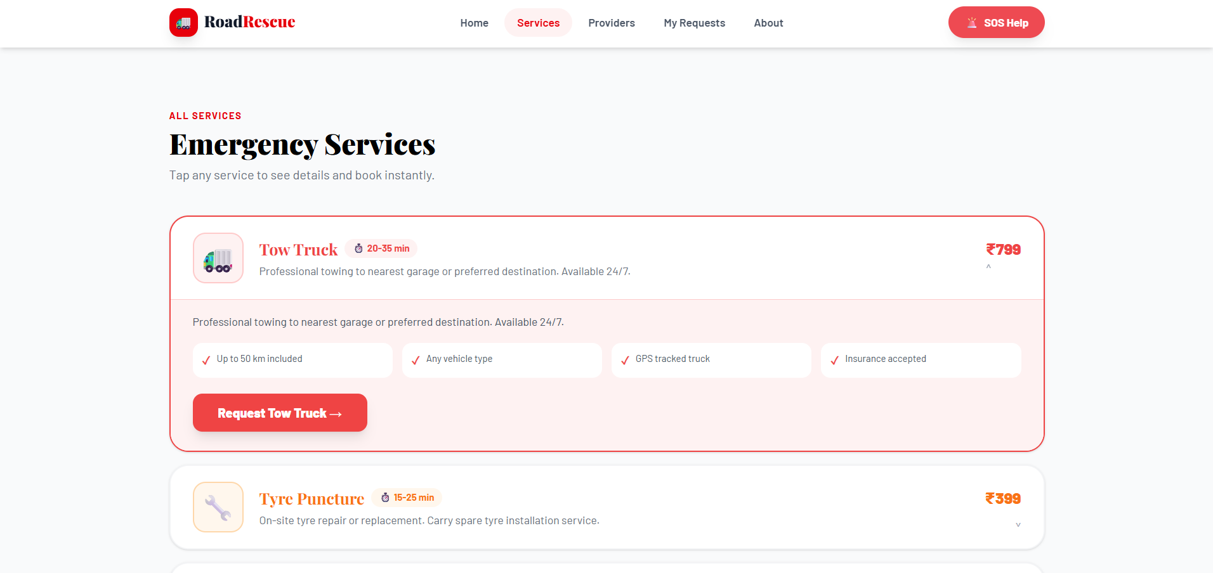This screenshot has height=573, width=1213.
Task: Select the Insurance accepted feature chip
Action: [920, 360]
